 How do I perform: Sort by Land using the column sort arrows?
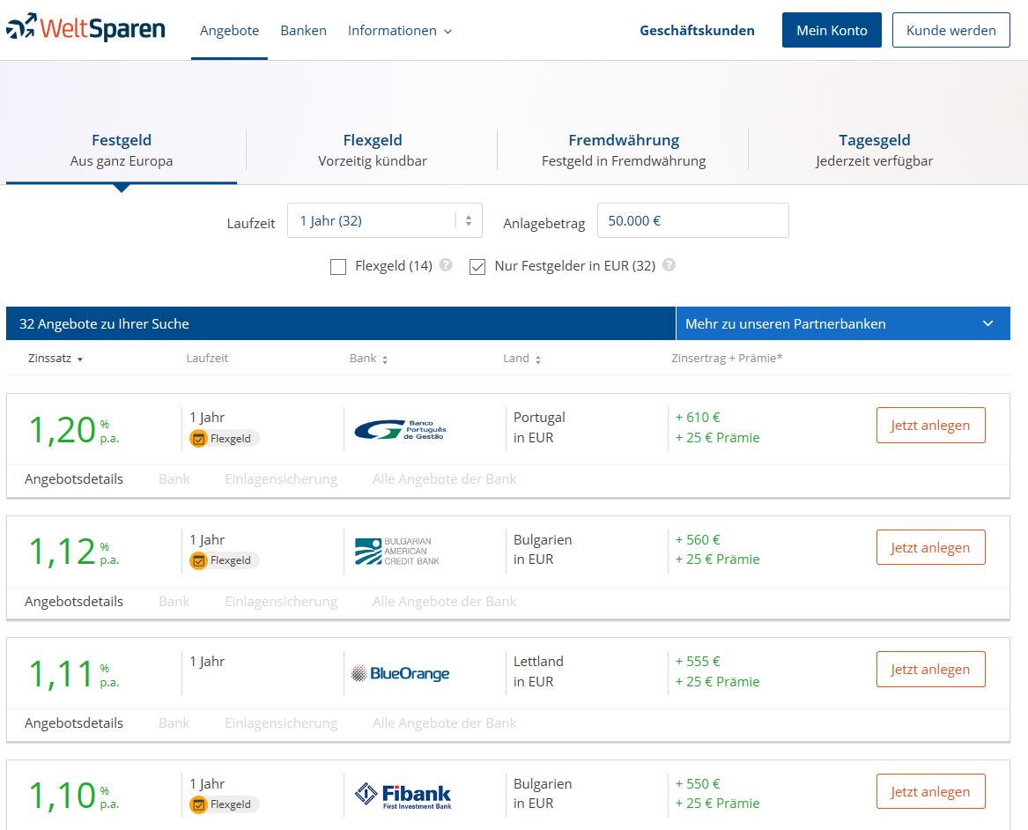[537, 359]
